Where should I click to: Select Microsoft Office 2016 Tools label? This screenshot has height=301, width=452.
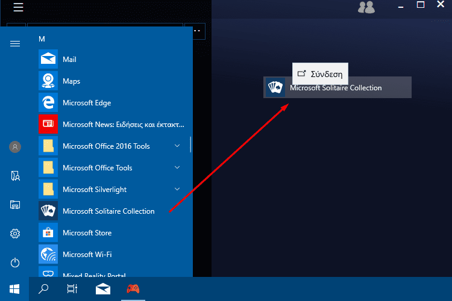click(x=106, y=146)
